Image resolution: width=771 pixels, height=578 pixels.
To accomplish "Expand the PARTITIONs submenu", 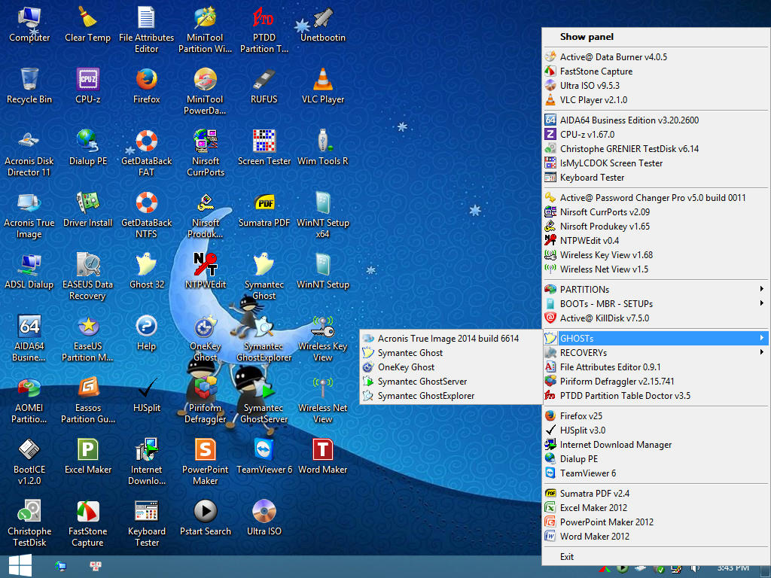I will point(656,290).
